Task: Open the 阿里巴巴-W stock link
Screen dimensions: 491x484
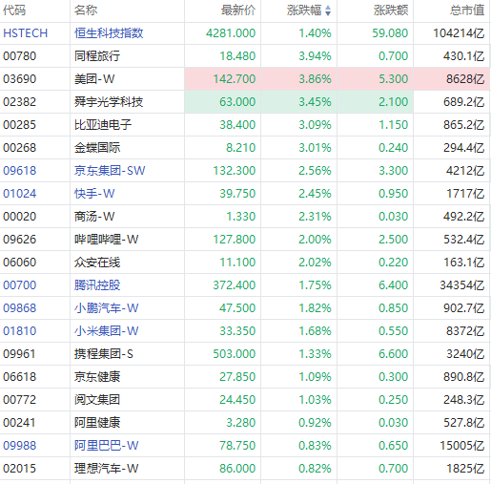Action: pos(107,446)
